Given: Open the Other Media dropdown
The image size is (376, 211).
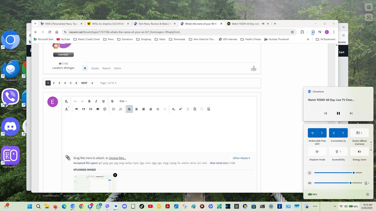Looking at the screenshot, I should (241, 158).
